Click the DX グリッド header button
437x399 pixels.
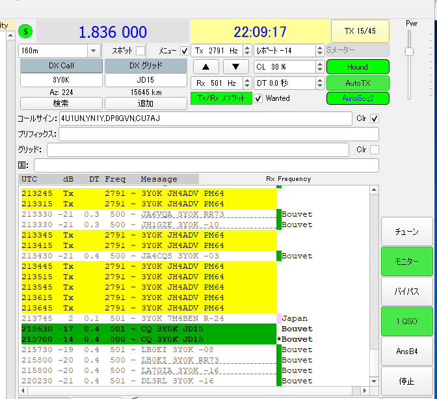pyautogui.click(x=146, y=66)
